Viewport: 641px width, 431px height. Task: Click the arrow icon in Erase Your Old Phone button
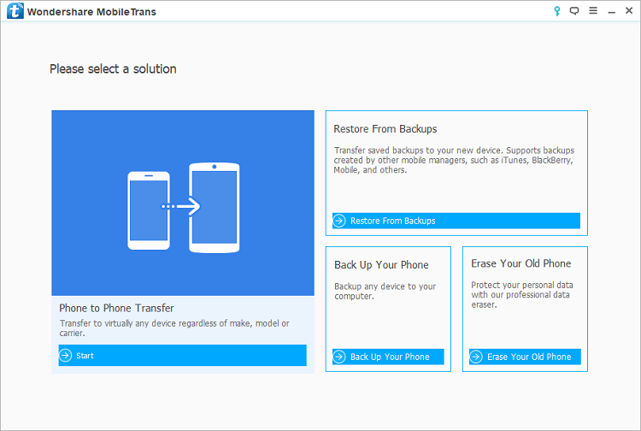pyautogui.click(x=476, y=357)
